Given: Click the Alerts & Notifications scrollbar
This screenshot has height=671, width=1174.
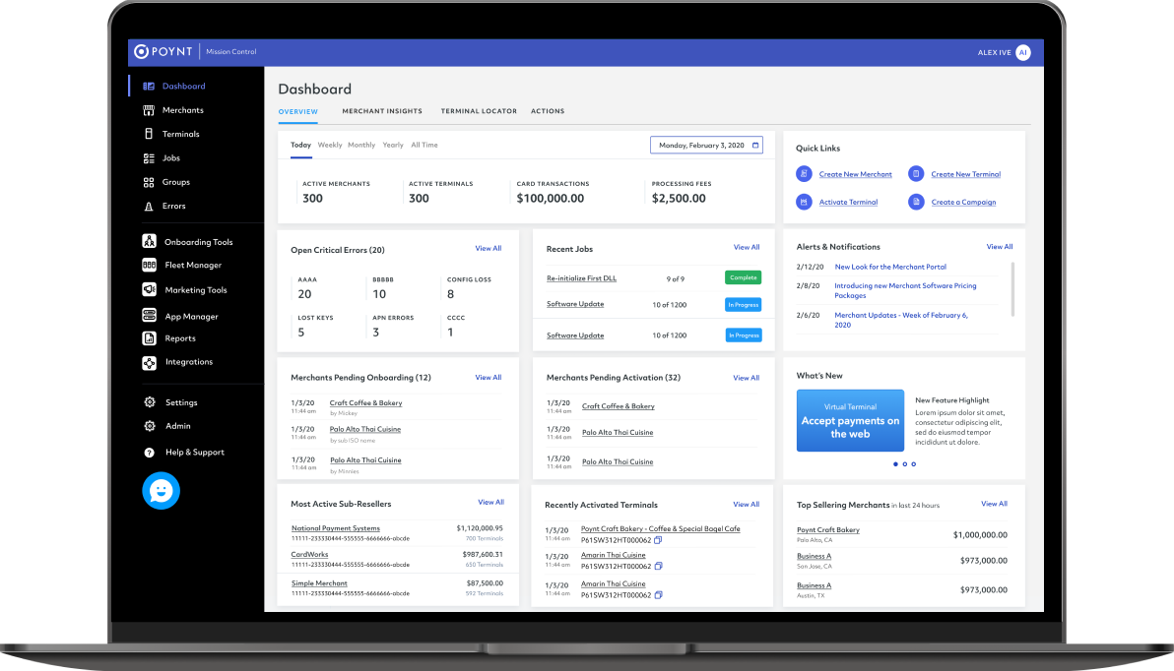Looking at the screenshot, I should pyautogui.click(x=1013, y=289).
